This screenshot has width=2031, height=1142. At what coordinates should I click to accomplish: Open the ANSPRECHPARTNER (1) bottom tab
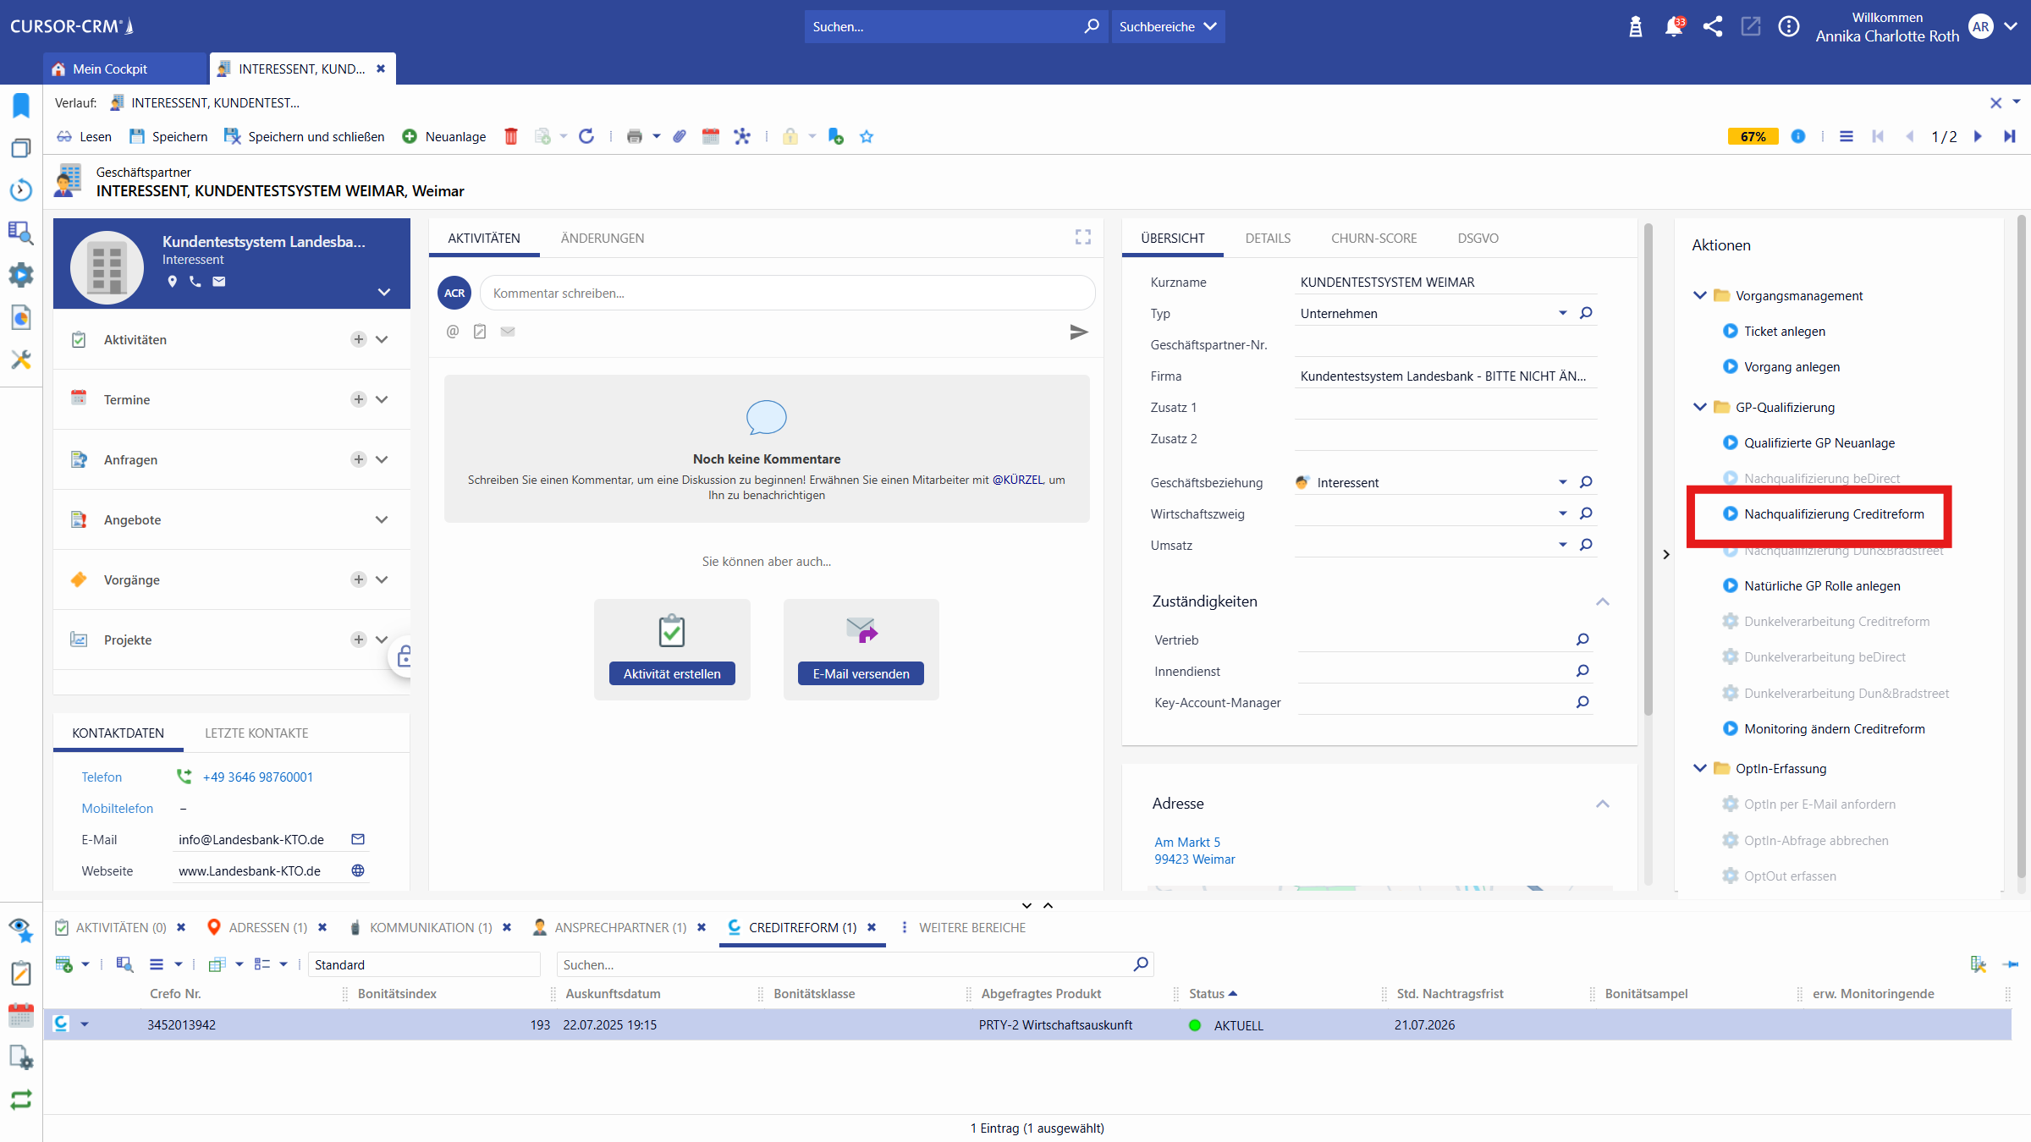tap(620, 928)
